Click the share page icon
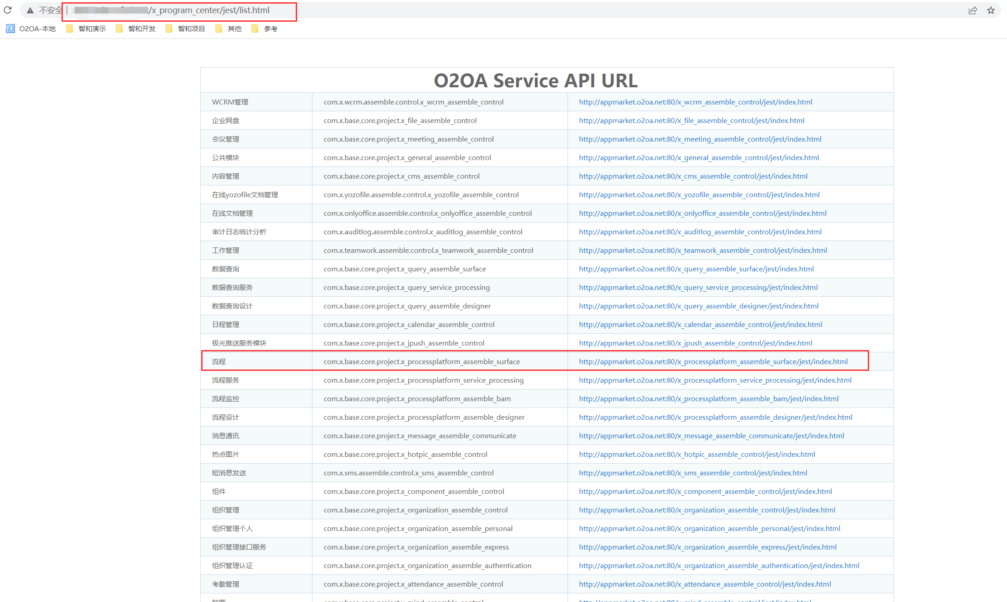1007x602 pixels. (x=973, y=10)
